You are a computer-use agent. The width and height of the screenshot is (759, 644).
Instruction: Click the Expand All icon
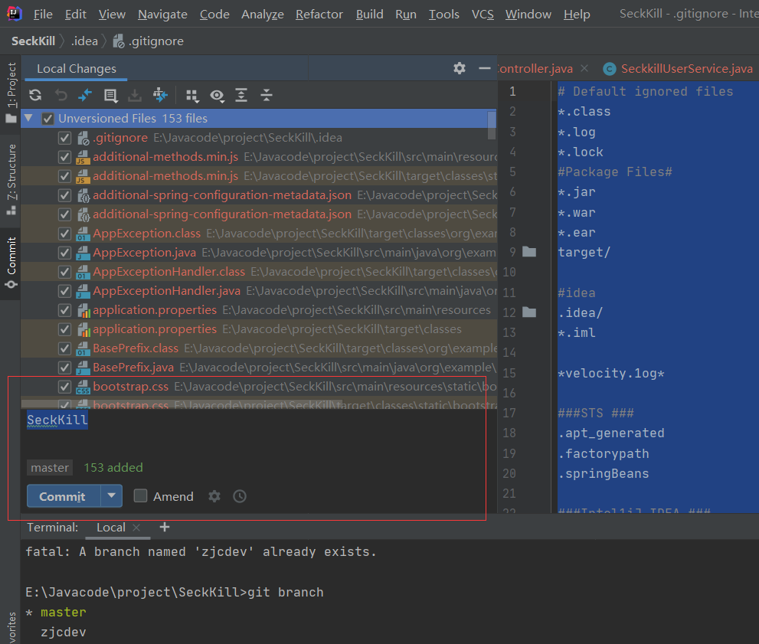(x=241, y=95)
